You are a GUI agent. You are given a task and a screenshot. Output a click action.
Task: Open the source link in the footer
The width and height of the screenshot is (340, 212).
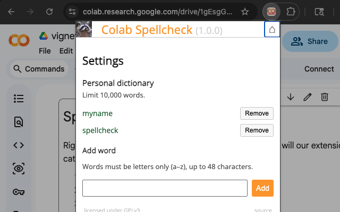pyautogui.click(x=263, y=210)
